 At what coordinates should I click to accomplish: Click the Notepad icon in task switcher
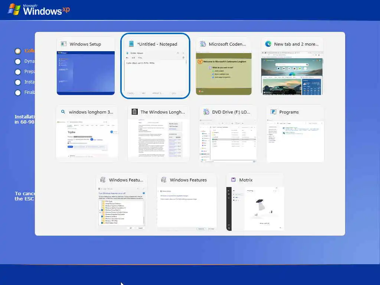click(131, 44)
